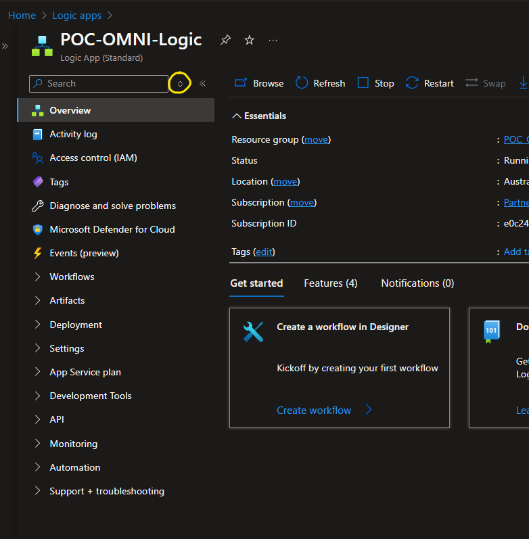This screenshot has height=539, width=529.
Task: Click the Swap arrows icon
Action: point(471,83)
